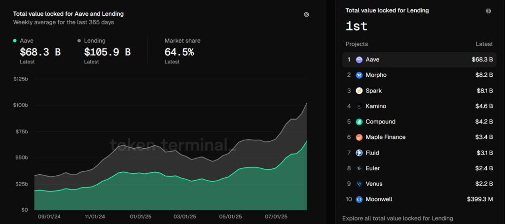505x224 pixels.
Task: Click the $399.3 M value for Moonwell
Action: 480,199
